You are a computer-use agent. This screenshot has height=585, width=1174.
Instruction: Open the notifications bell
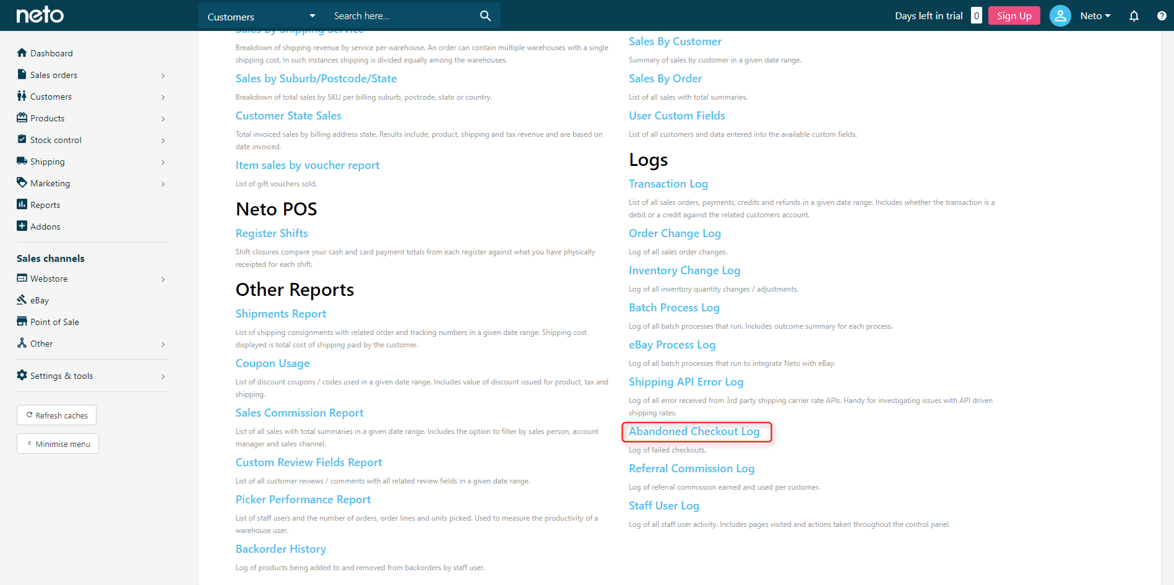[1134, 16]
